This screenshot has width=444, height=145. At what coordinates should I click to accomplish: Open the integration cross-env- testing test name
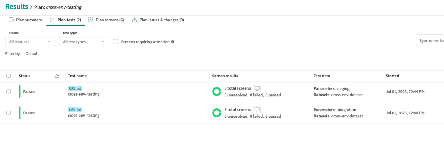pos(84,116)
